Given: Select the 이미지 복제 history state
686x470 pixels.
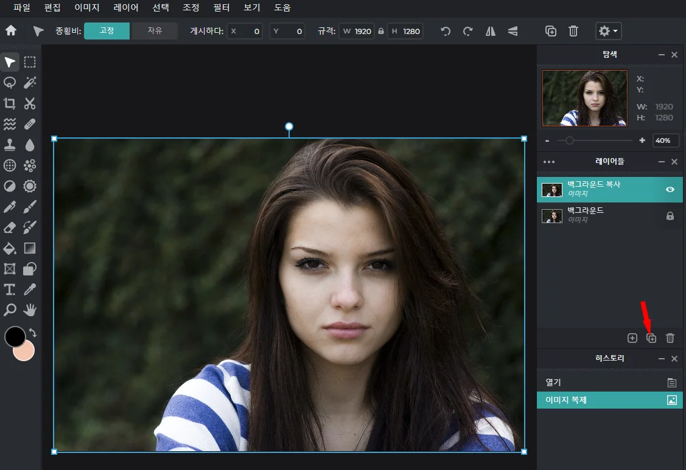Looking at the screenshot, I should (x=609, y=400).
